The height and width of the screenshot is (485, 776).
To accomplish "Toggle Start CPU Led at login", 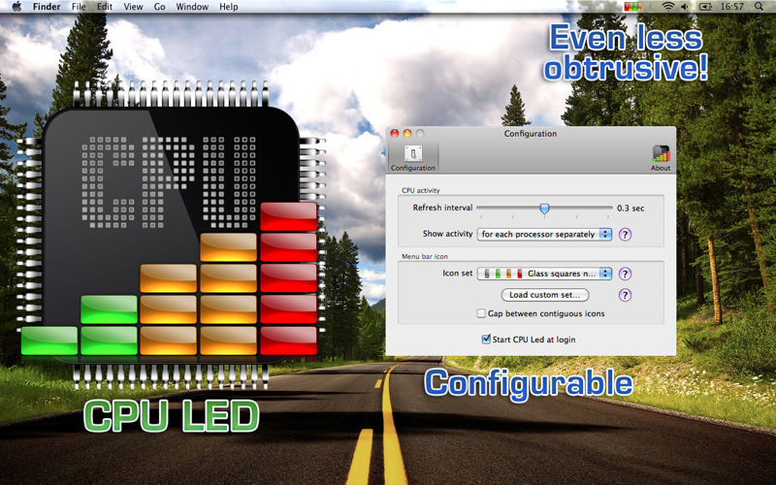I will pyautogui.click(x=486, y=339).
